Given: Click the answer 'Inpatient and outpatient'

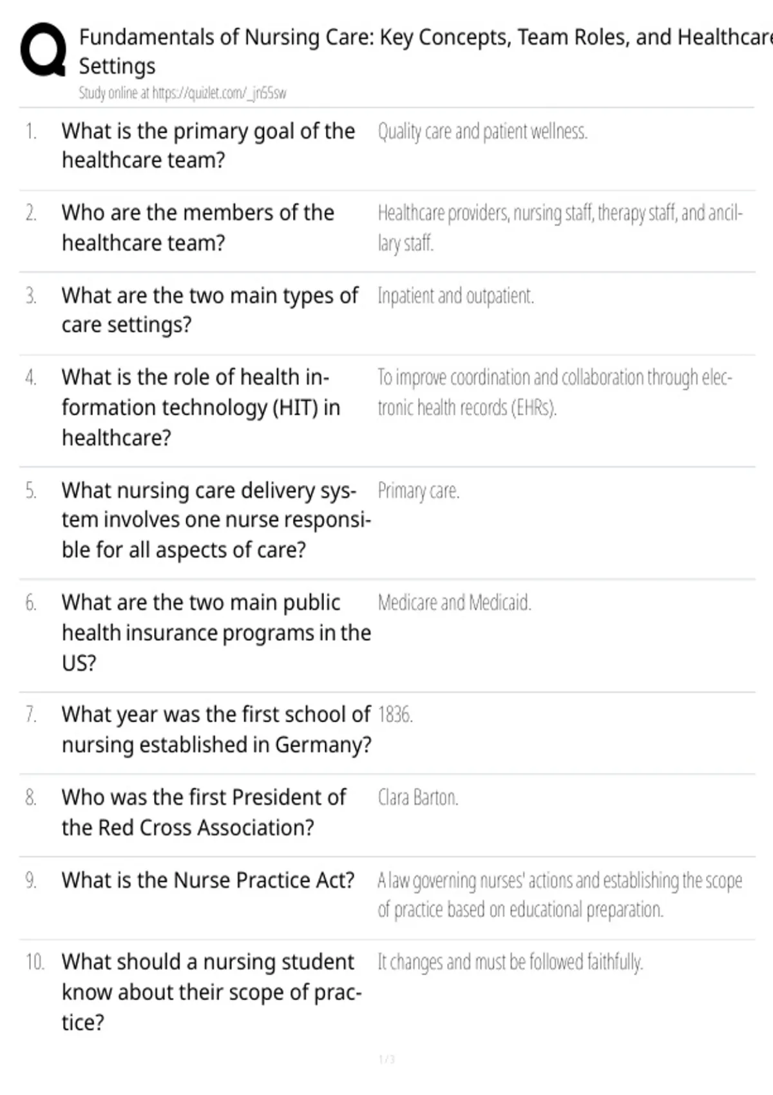Looking at the screenshot, I should [455, 296].
